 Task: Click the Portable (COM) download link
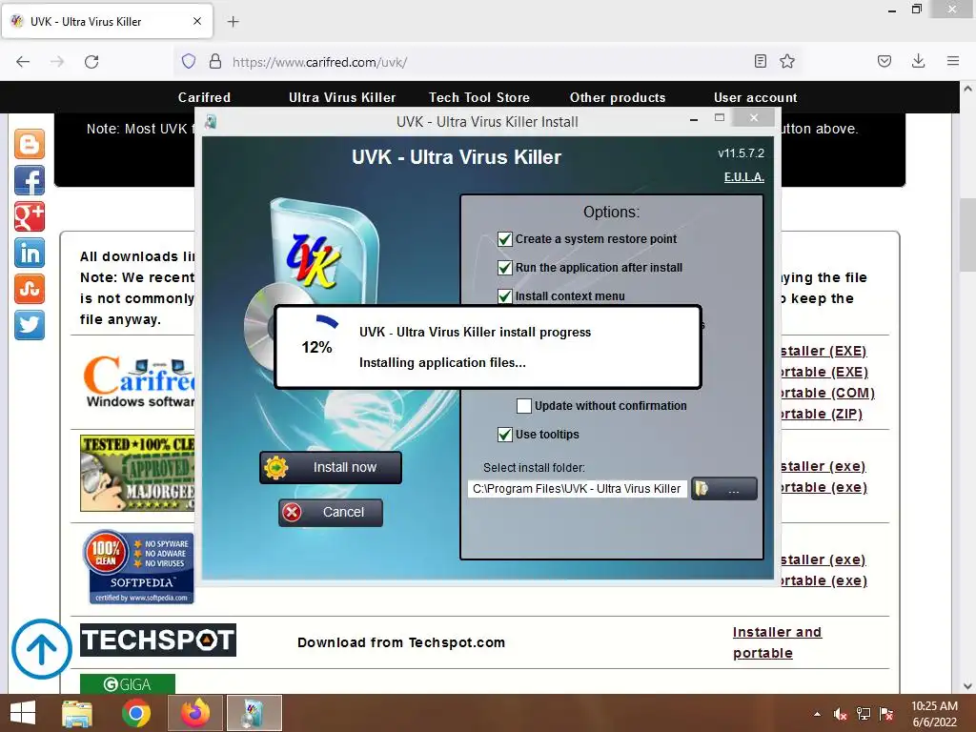coord(828,393)
